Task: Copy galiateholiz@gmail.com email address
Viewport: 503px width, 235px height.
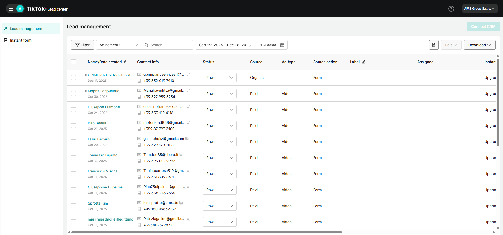Action: click(x=187, y=139)
